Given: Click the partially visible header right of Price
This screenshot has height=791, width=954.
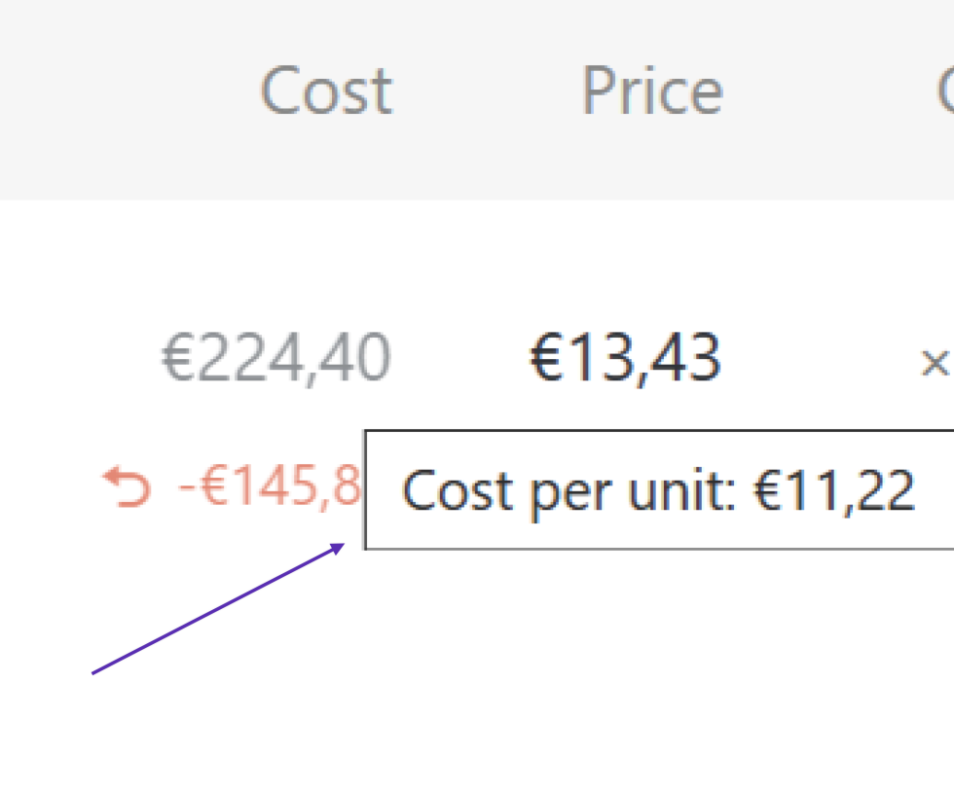Looking at the screenshot, I should point(945,91).
